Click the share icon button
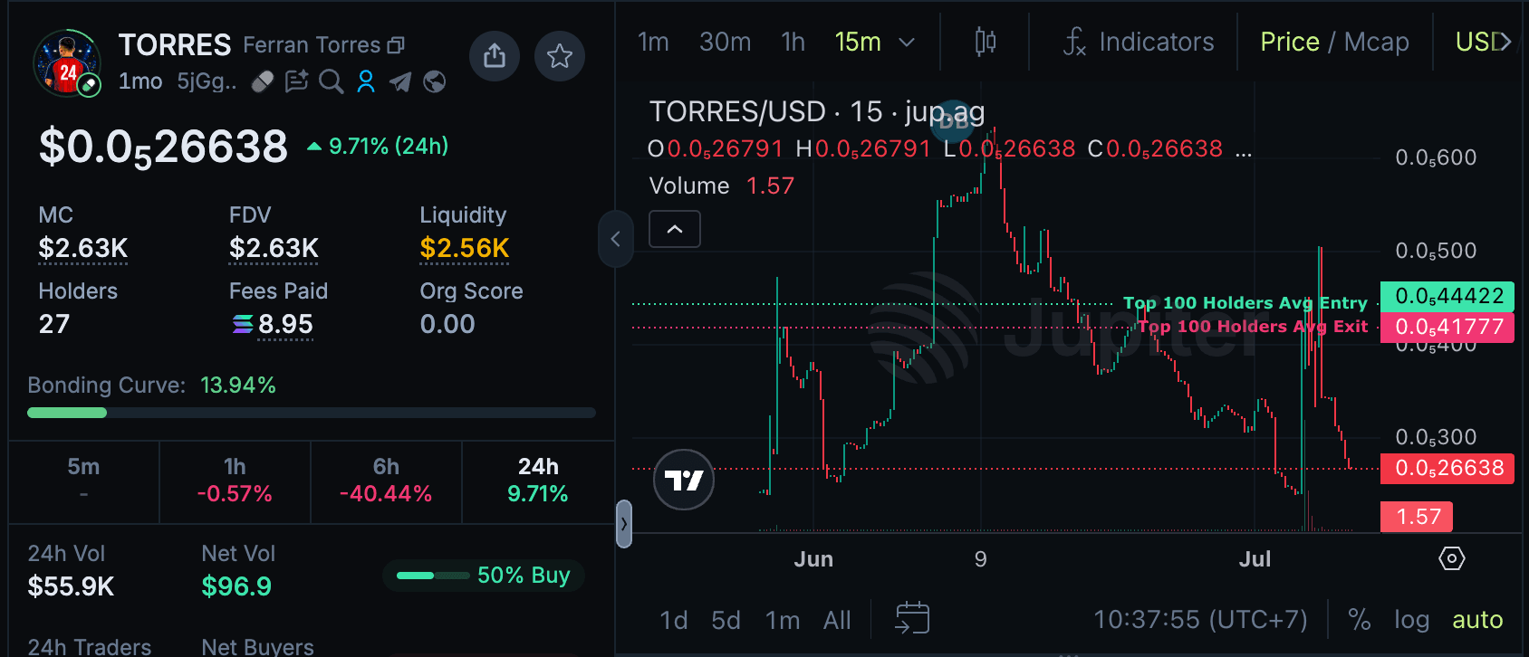1529x657 pixels. [x=495, y=56]
